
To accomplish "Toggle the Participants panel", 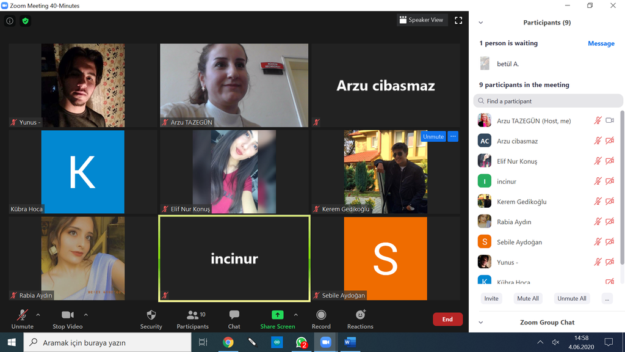I will pyautogui.click(x=193, y=318).
